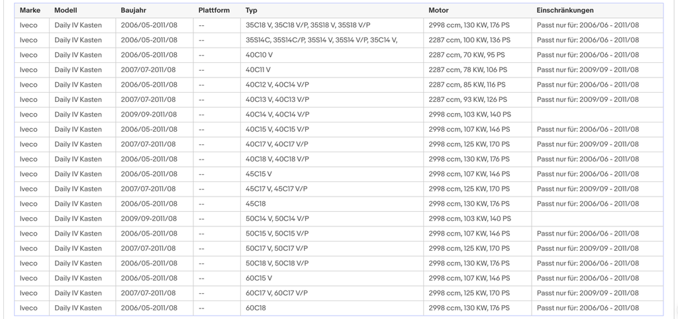Viewport: 678px width, 319px height.
Task: Click the Marke column header
Action: tap(32, 11)
